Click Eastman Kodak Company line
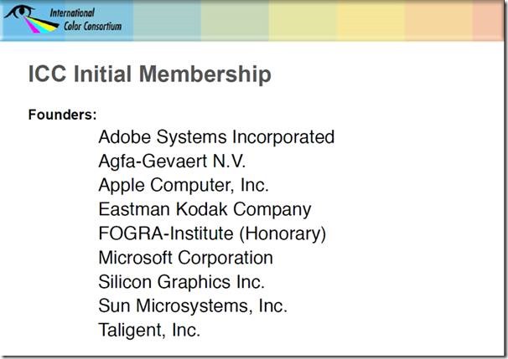The height and width of the screenshot is (359, 508). [x=205, y=209]
